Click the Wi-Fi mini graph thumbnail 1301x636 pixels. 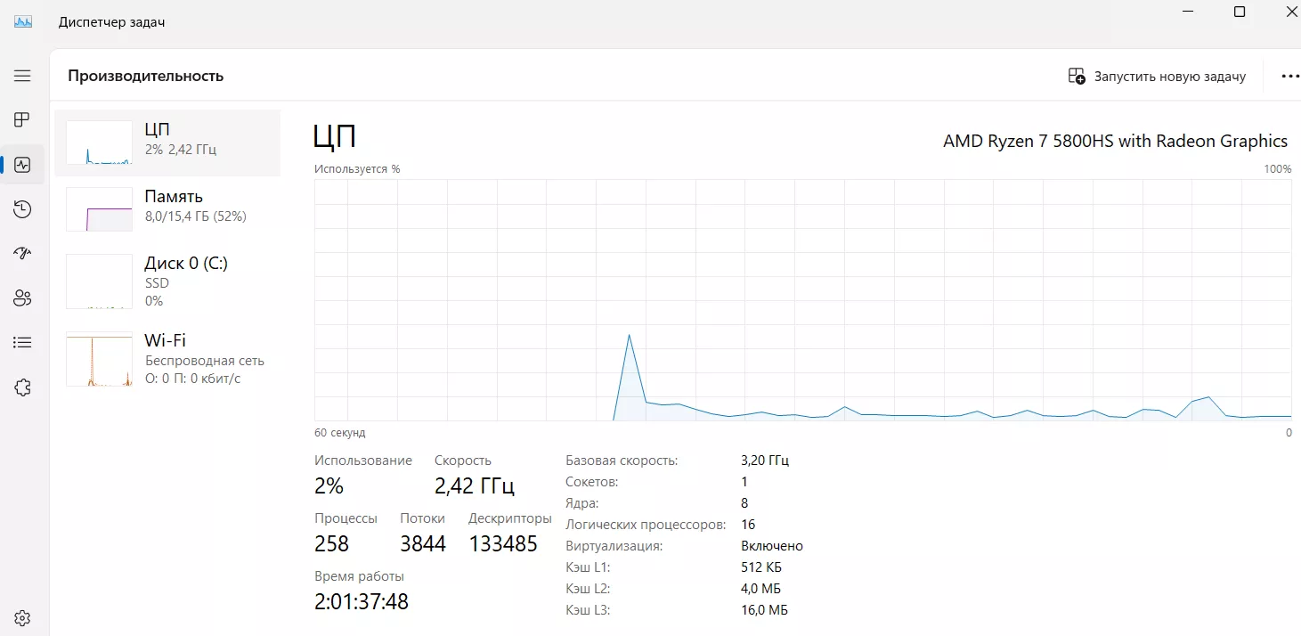tap(99, 359)
